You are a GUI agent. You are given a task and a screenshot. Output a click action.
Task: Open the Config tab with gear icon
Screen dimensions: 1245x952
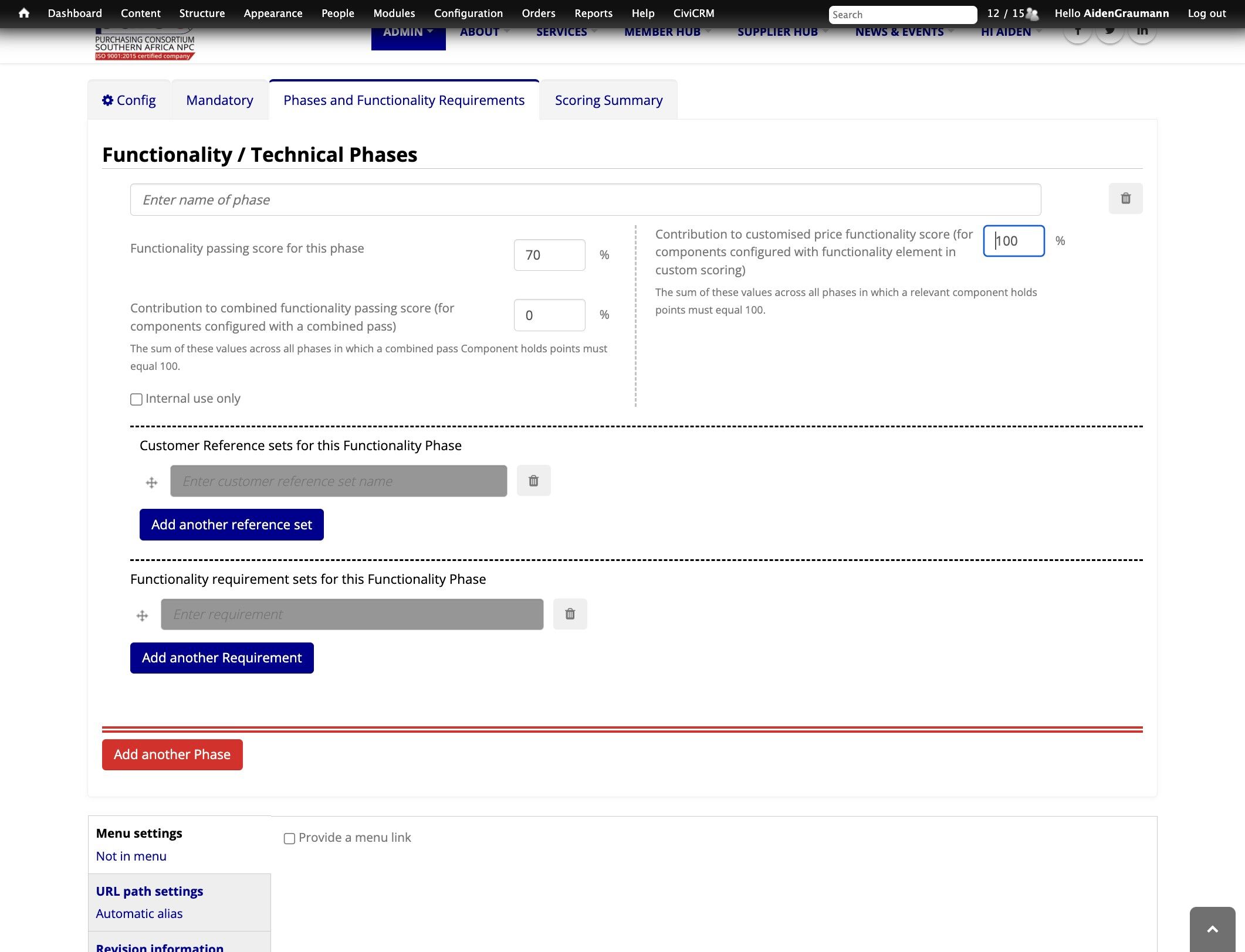129,100
